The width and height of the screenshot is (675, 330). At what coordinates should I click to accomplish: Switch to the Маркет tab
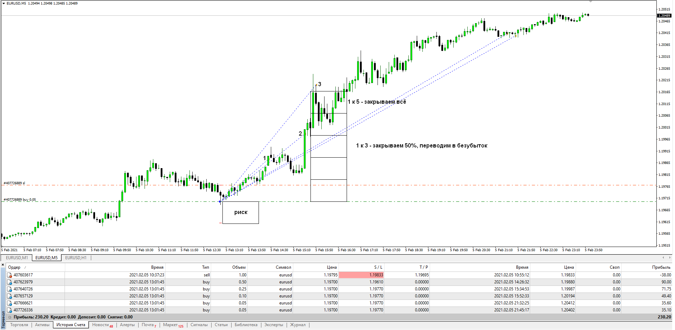click(173, 325)
